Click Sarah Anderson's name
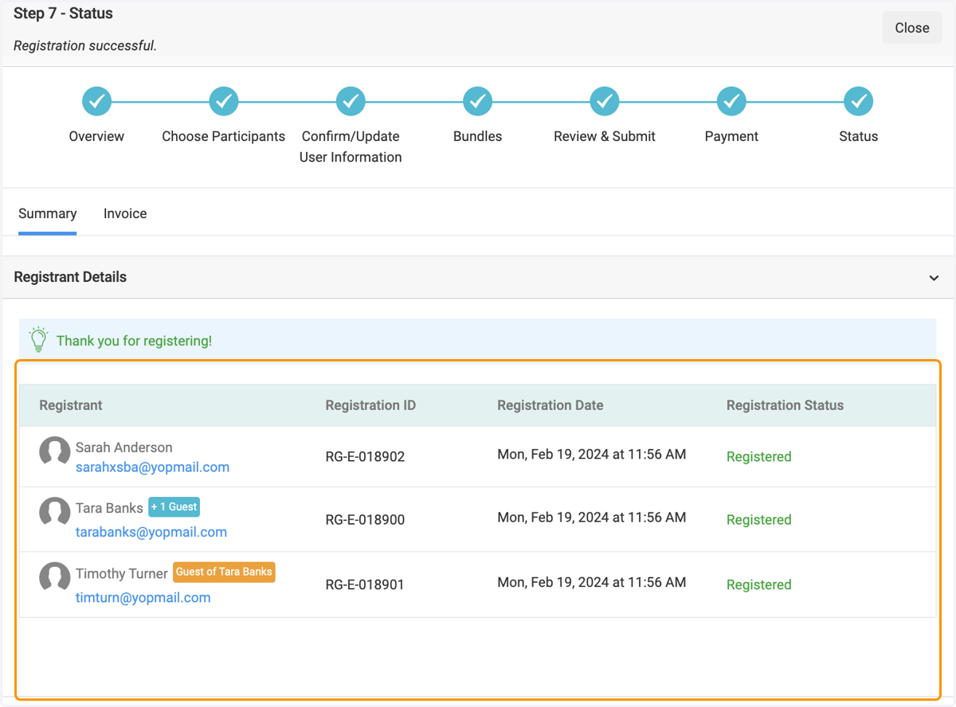956x707 pixels. (x=124, y=447)
